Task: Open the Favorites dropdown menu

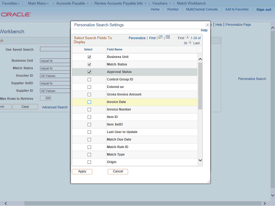Action: point(11,3)
